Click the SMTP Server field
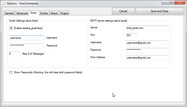The width and height of the screenshot is (187, 107). (147, 28)
